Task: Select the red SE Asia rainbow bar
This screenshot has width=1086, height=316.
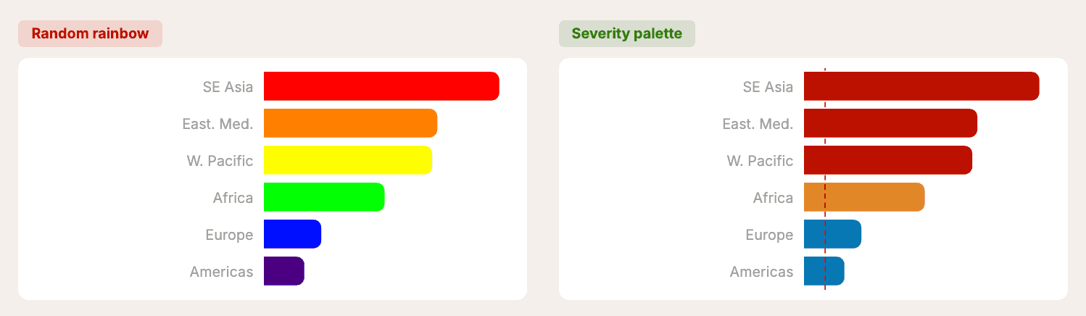Action: (x=381, y=86)
